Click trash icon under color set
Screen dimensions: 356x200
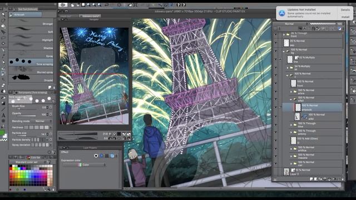click(53, 189)
